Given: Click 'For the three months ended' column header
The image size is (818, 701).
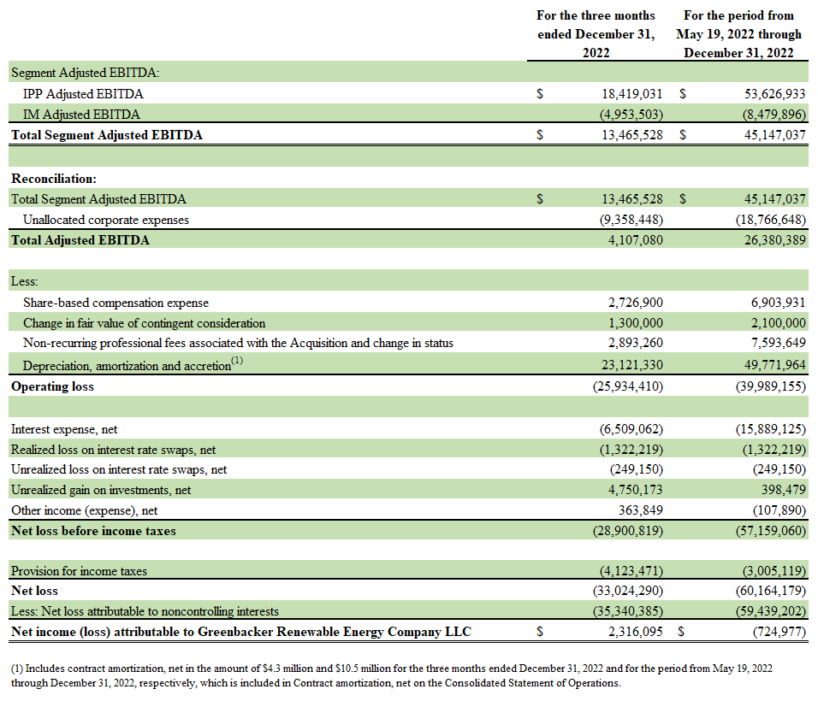Looking at the screenshot, I should [x=596, y=34].
